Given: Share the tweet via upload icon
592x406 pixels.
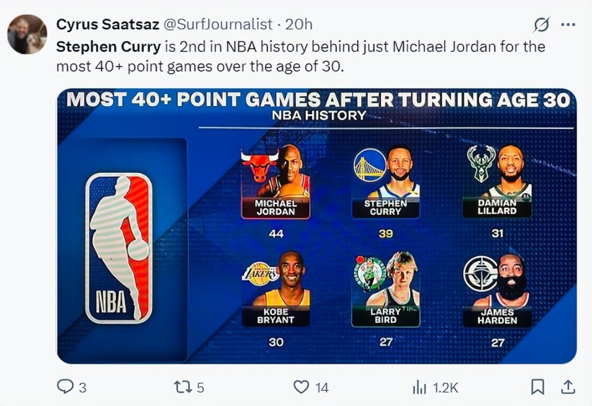Looking at the screenshot, I should pyautogui.click(x=568, y=386).
